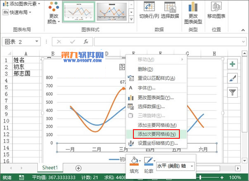Open the Change Colors palette
Screen dimensions: 249x181
pos(54,13)
